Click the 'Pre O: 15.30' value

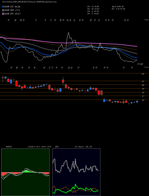pos(93,7)
